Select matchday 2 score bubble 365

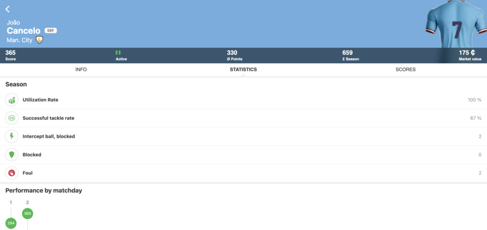pyautogui.click(x=28, y=214)
